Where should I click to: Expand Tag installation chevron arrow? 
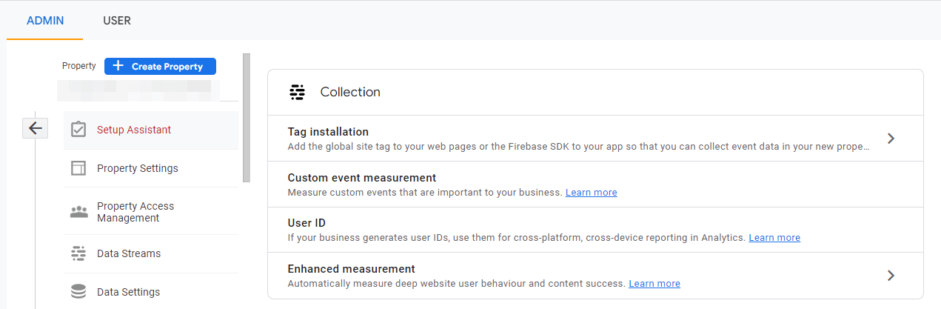tap(891, 139)
